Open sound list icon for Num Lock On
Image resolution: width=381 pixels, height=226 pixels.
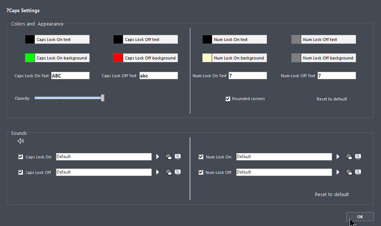pos(349,157)
